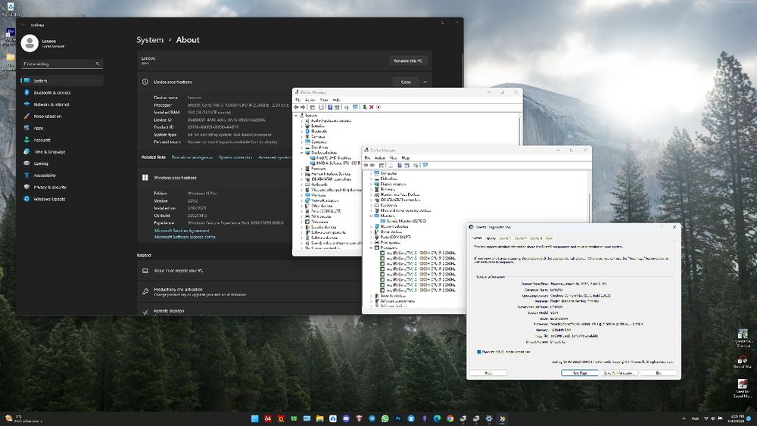Click System in the Settings breadcrumb
Viewport: 757px width, 426px height.
click(150, 40)
